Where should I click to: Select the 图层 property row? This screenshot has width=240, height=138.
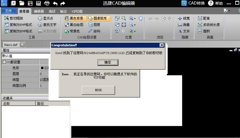click(x=25, y=74)
